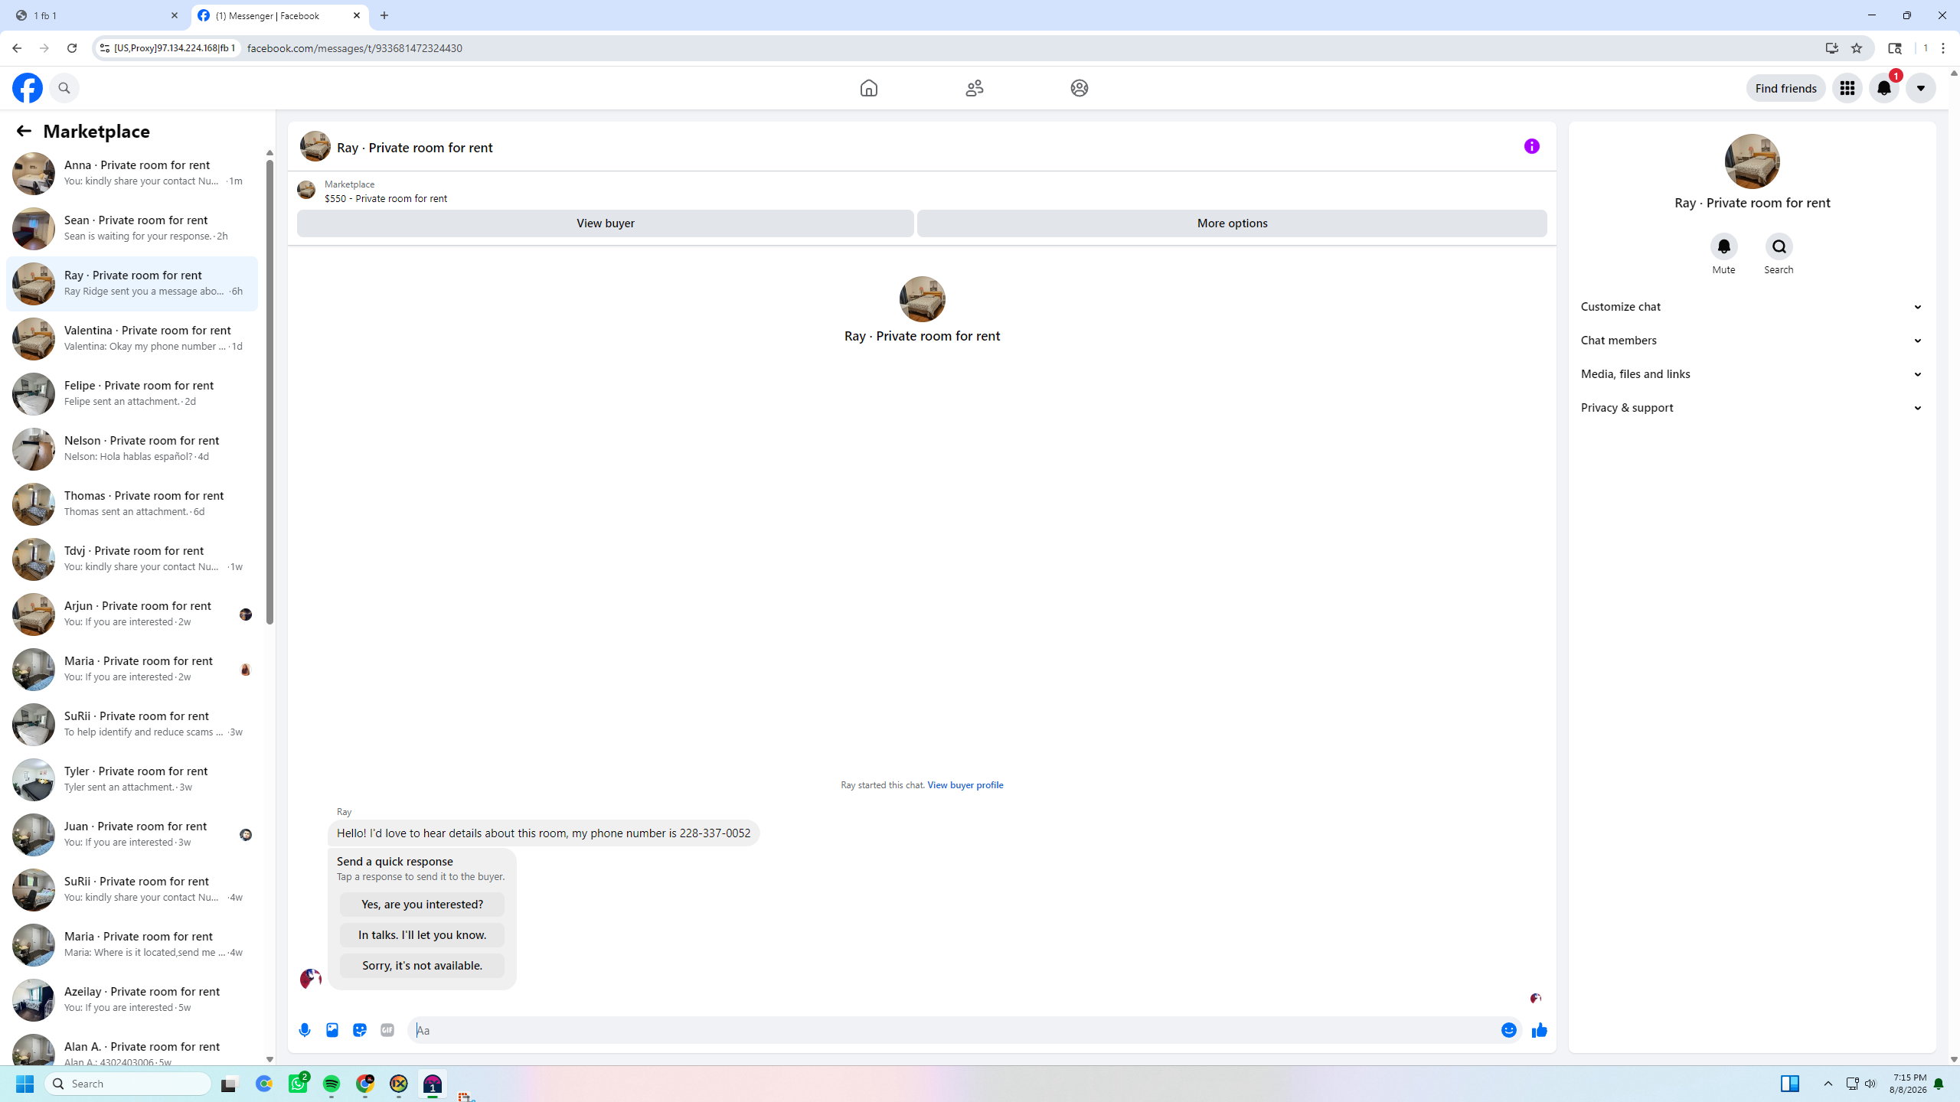
Task: Expand Media, files and links section
Action: click(1753, 374)
